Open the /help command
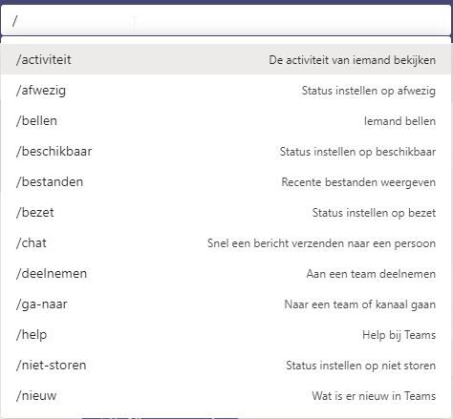This screenshot has width=453, height=419. (226, 334)
